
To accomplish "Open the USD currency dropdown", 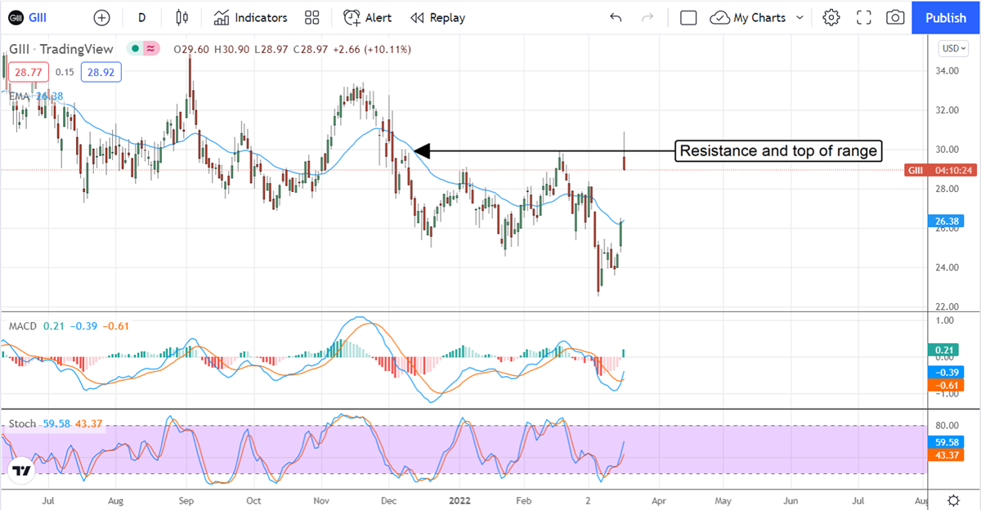I will coord(952,48).
